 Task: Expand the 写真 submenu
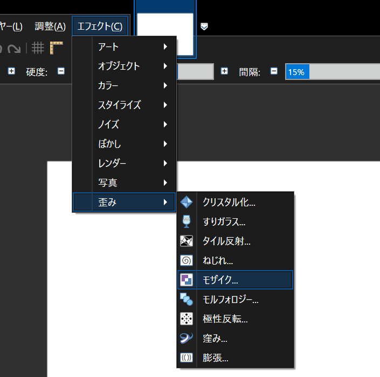124,183
